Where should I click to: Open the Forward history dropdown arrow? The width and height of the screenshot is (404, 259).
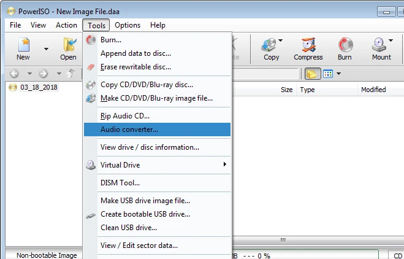pos(59,74)
